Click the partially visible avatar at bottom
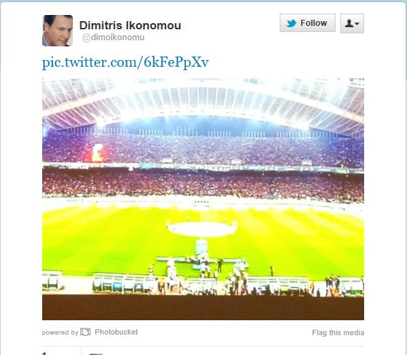407x355 pixels. tap(96, 354)
